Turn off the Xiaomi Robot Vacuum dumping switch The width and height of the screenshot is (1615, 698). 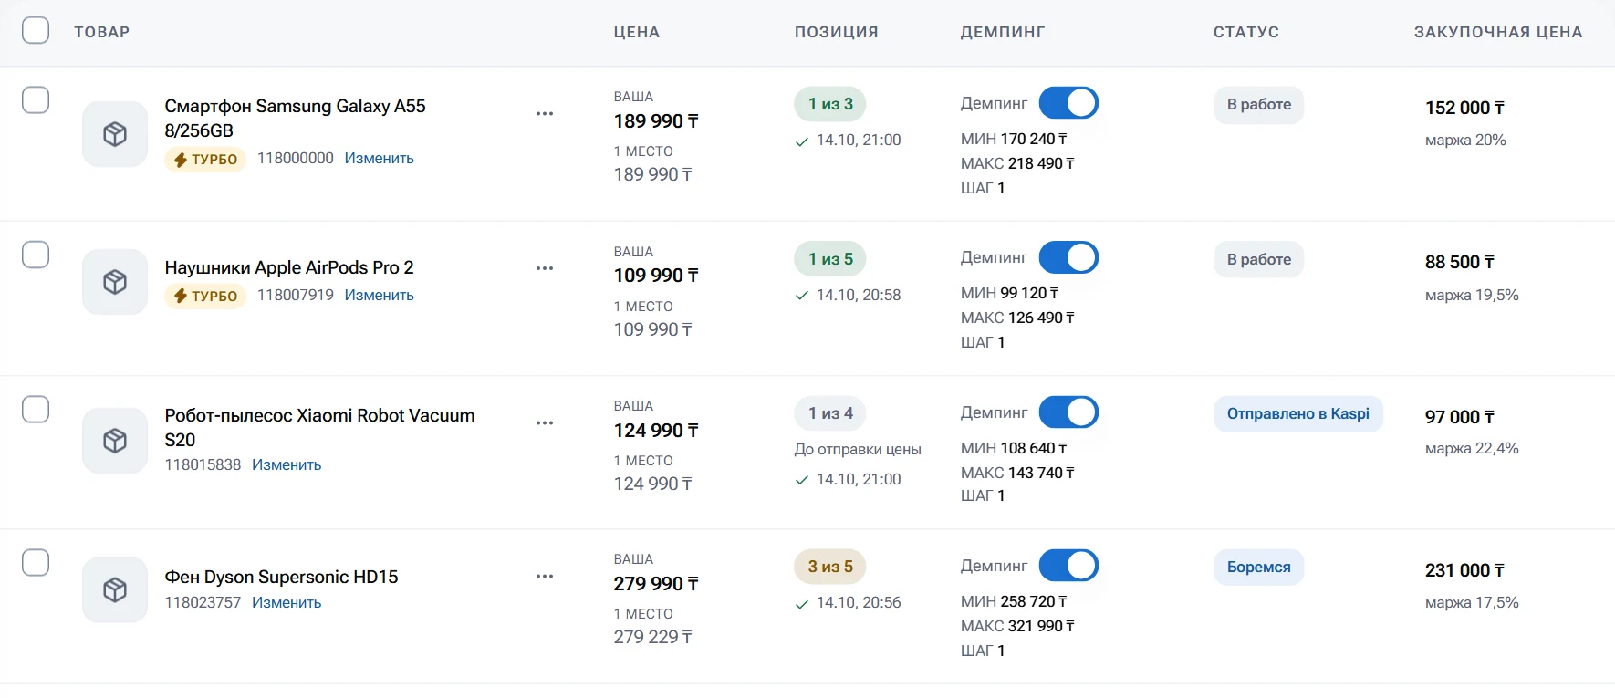[1068, 412]
